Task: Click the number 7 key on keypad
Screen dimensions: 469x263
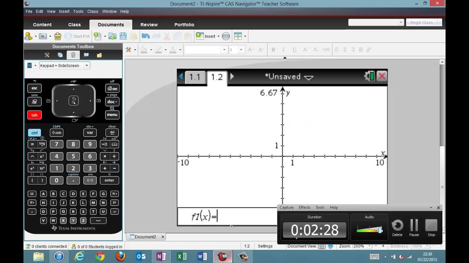Action: pyautogui.click(x=56, y=144)
